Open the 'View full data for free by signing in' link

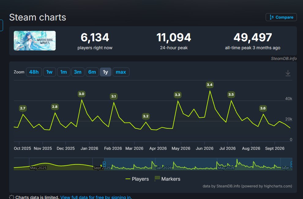point(96,197)
